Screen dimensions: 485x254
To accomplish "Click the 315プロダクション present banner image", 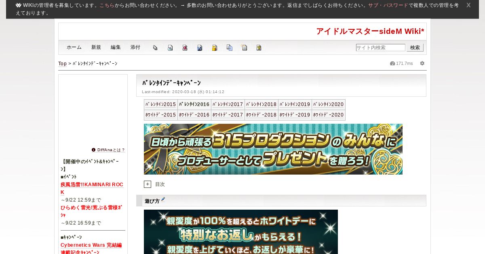I will (x=273, y=149).
